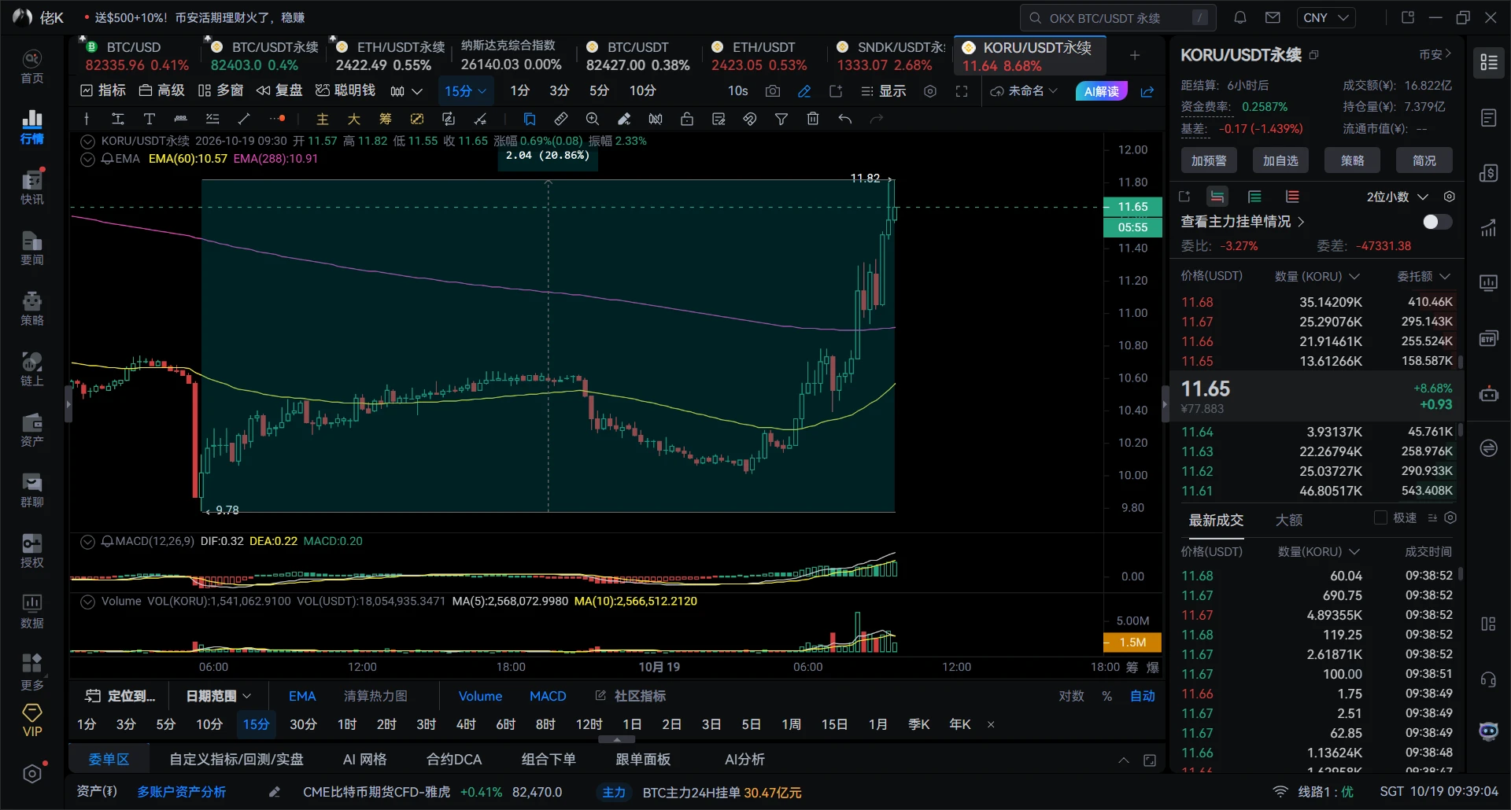Image resolution: width=1511 pixels, height=810 pixels.
Task: Toggle MACD indicator visibility circle
Action: click(x=87, y=542)
